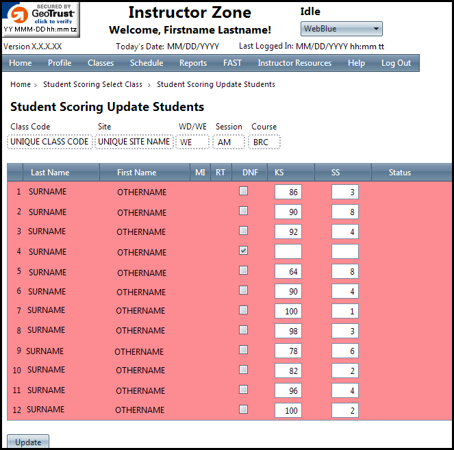The image size is (454, 450).
Task: Click the SS field for student 5
Action: click(x=345, y=271)
